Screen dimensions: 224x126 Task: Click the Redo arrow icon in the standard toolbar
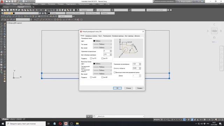point(41,10)
